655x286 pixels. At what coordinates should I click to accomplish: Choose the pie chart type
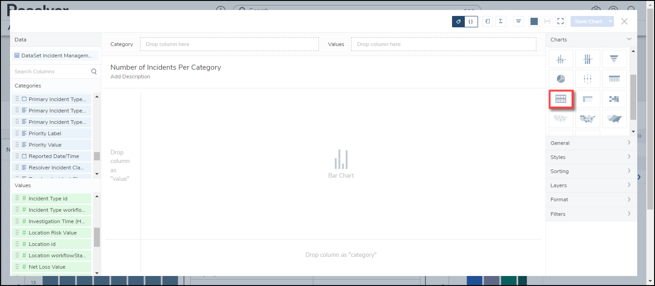(x=561, y=79)
